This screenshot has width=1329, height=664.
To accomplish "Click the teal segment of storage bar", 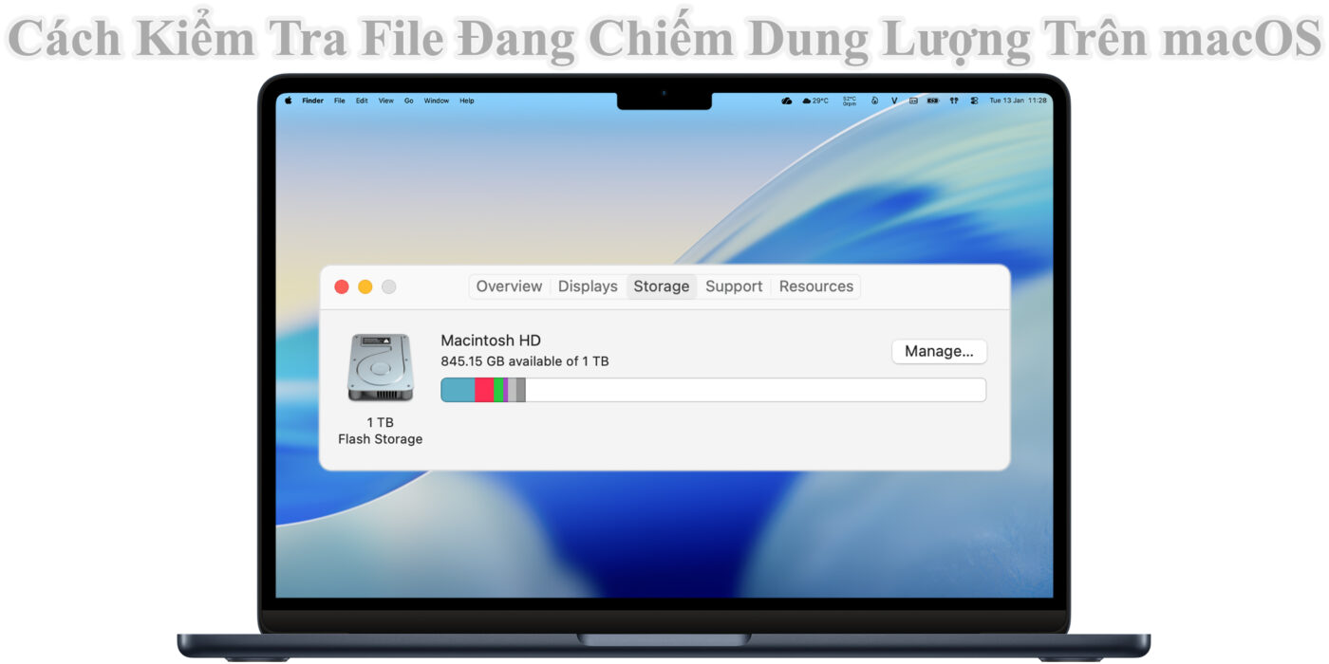I will [459, 390].
